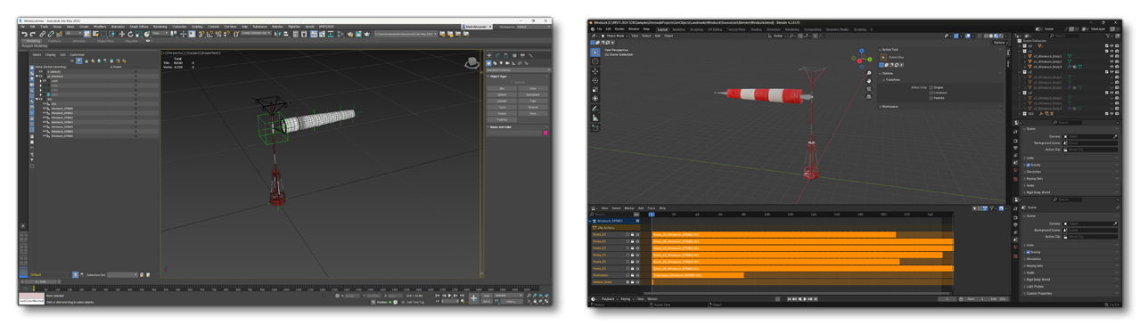This screenshot has width=1140, height=325.
Task: Toggle eye icon of the RIG collection in outliner
Action: (x=1111, y=114)
